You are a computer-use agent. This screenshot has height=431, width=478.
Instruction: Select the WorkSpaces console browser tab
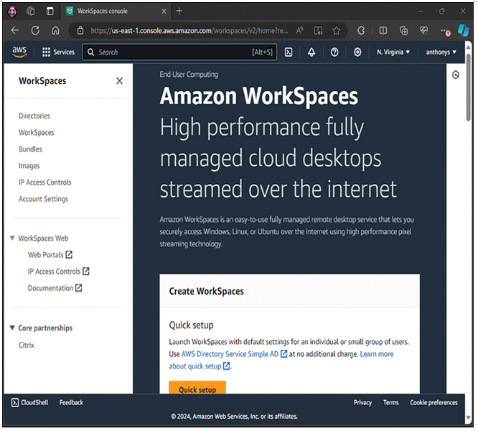tap(116, 11)
